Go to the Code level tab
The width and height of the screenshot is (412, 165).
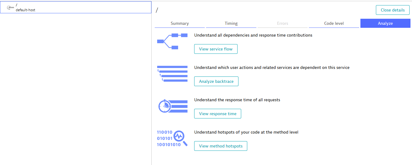[334, 23]
